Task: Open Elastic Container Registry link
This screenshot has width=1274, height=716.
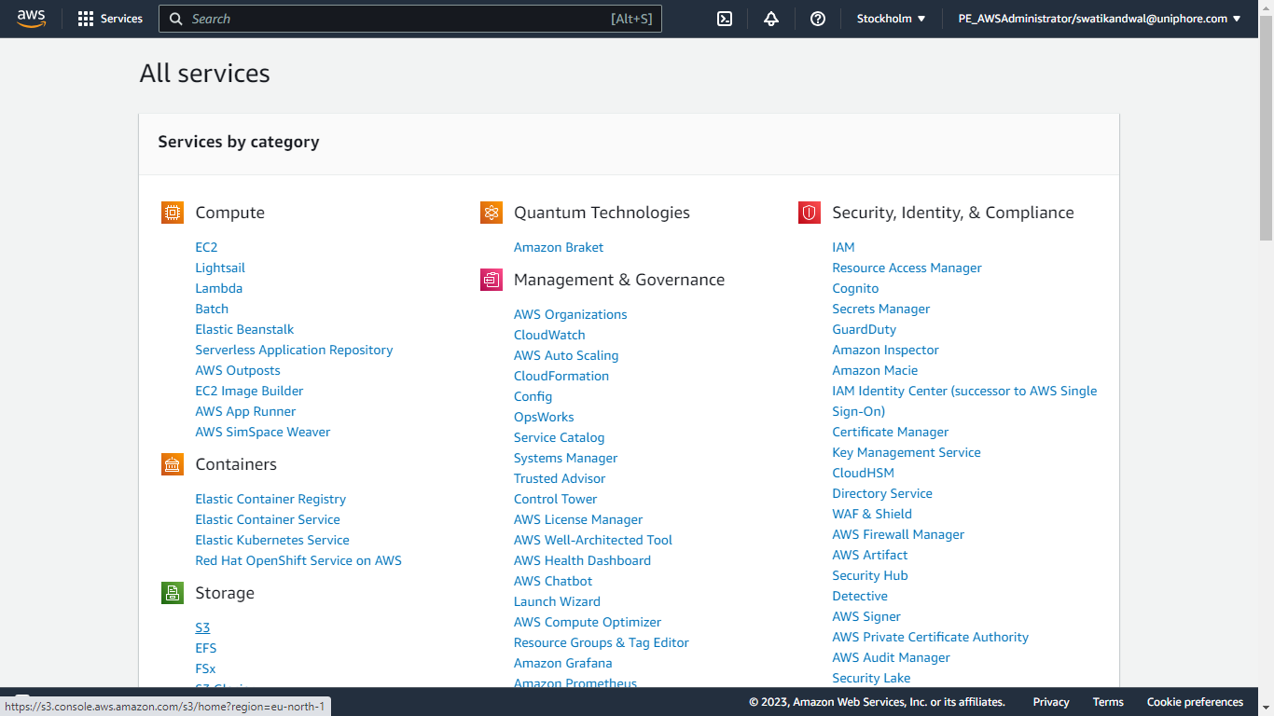Action: (x=270, y=499)
